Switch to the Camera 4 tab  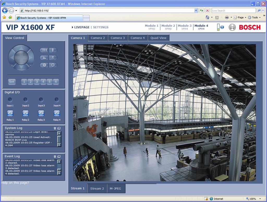(138, 38)
